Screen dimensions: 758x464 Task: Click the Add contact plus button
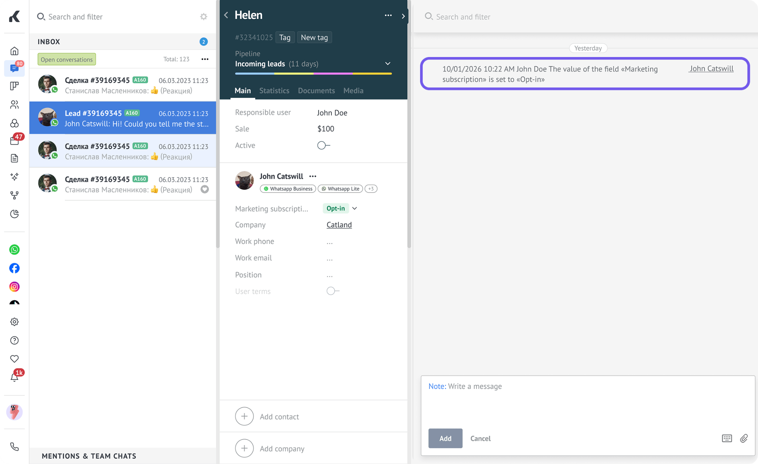[x=244, y=416]
